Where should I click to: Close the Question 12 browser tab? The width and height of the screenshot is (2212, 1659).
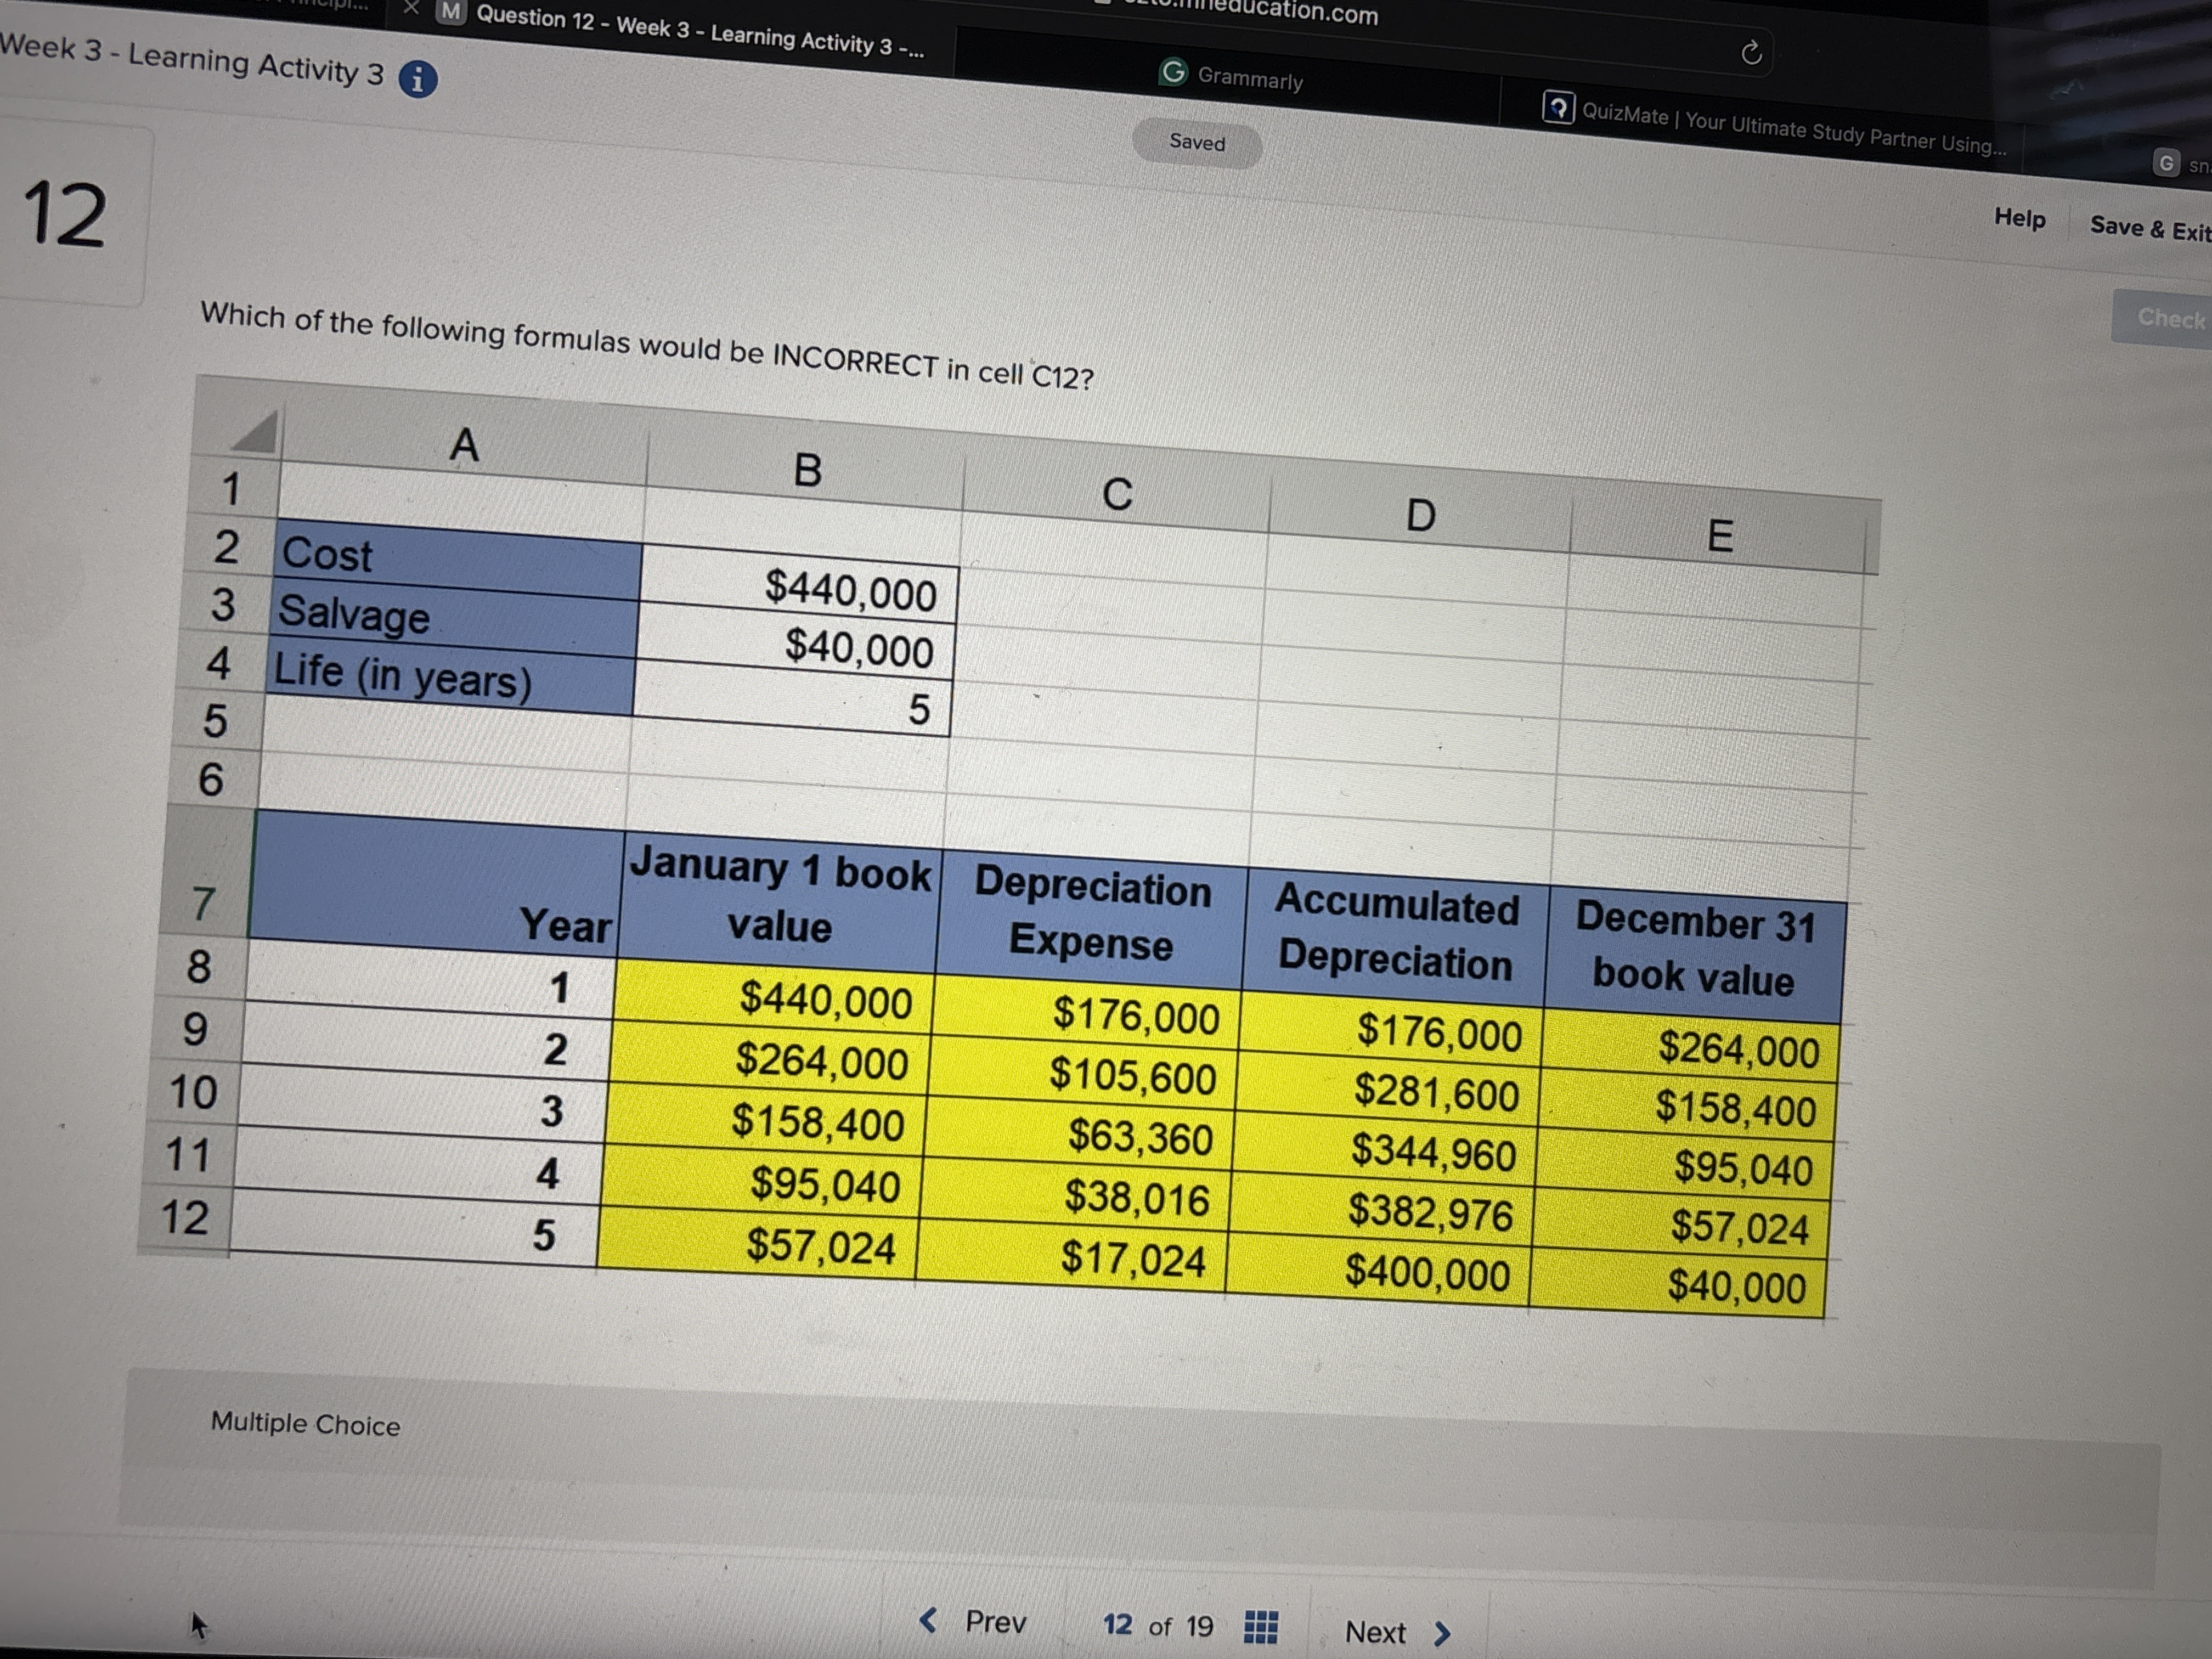tap(411, 8)
